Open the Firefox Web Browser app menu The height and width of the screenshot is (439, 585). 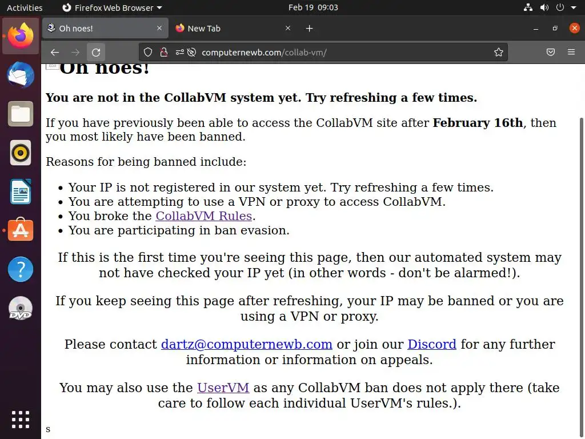pos(112,7)
